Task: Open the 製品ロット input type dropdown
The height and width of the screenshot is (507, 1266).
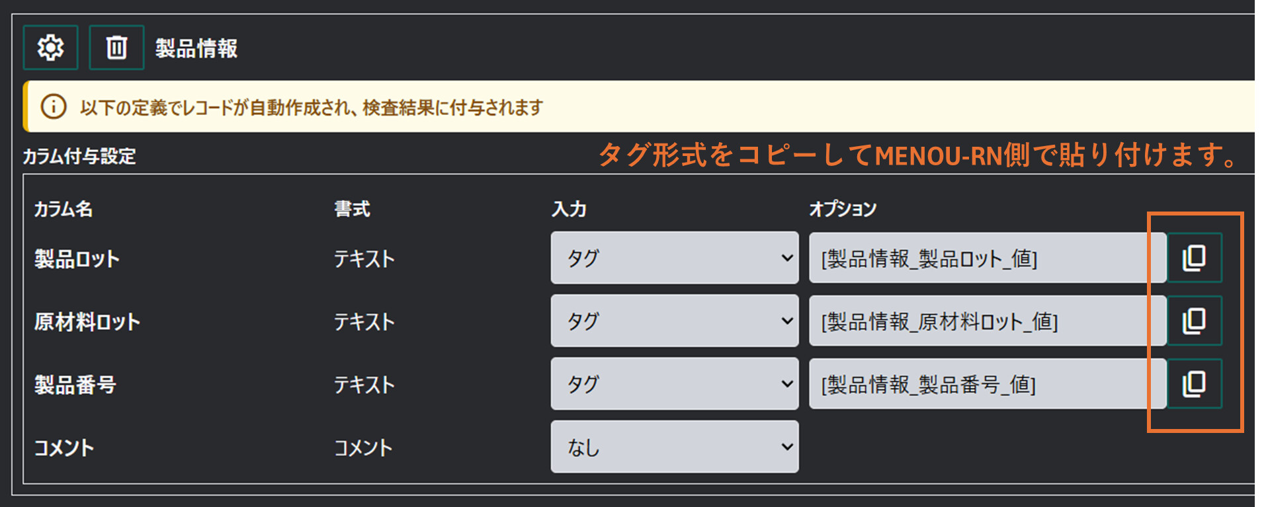Action: pyautogui.click(x=674, y=258)
